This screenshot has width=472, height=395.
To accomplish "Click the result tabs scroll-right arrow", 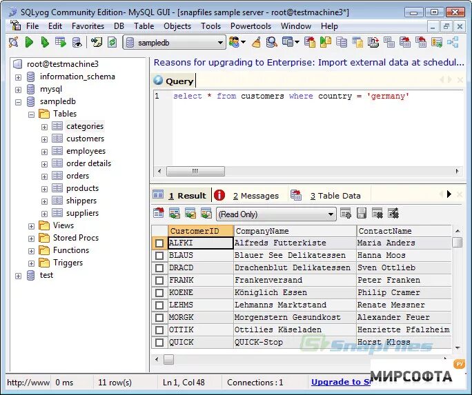I will [449, 194].
